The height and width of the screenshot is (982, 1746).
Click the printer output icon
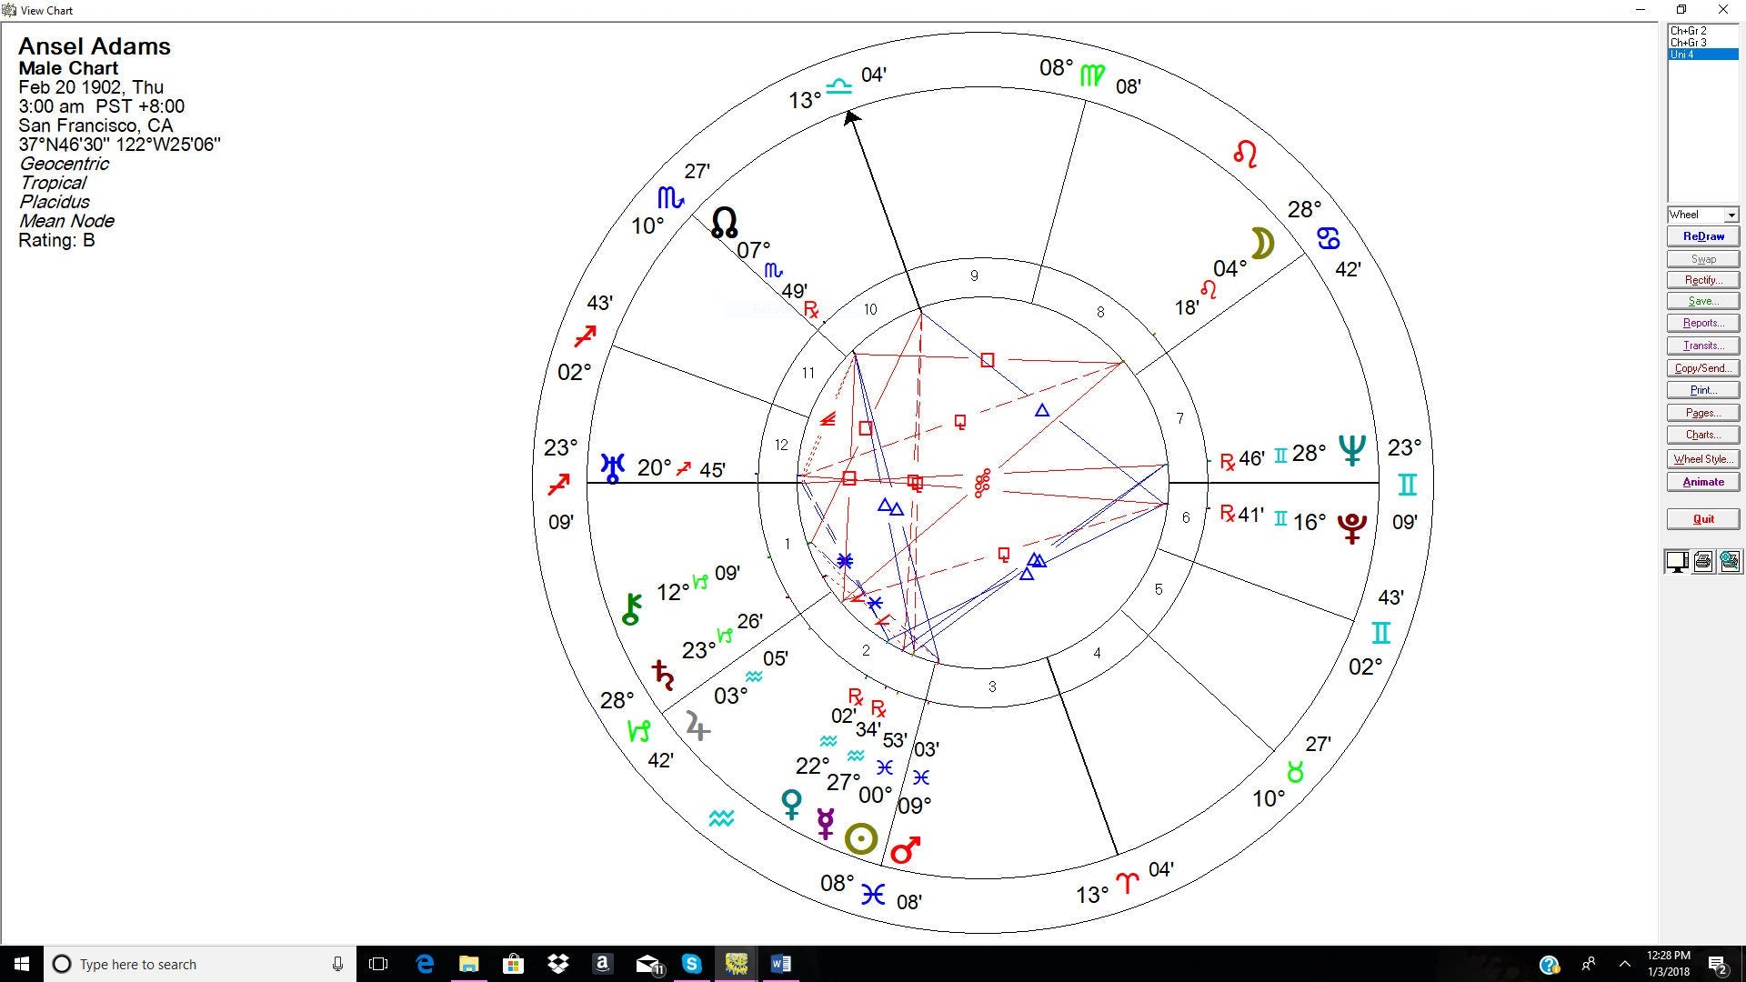point(1703,562)
